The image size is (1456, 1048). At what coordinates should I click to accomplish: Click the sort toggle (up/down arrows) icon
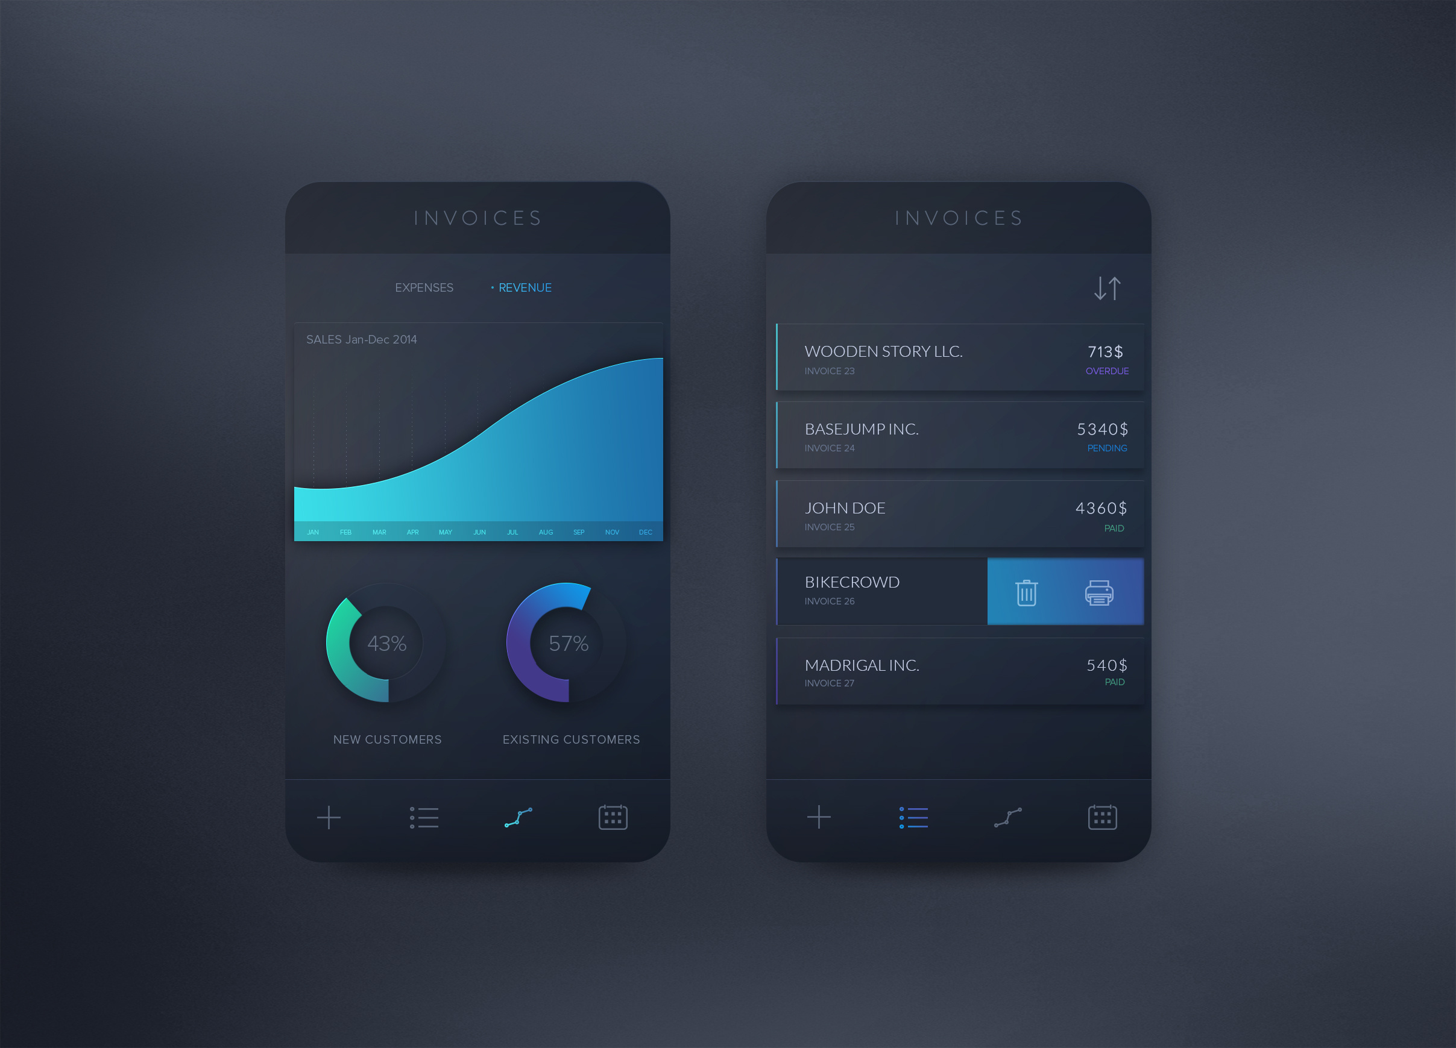[x=1109, y=287]
